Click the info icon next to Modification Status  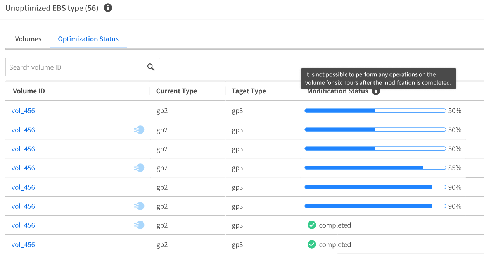pos(375,91)
